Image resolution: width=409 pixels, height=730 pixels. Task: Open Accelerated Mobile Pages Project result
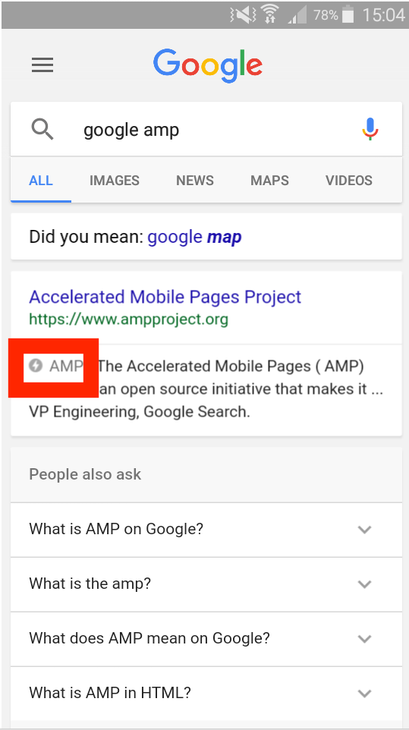(165, 297)
